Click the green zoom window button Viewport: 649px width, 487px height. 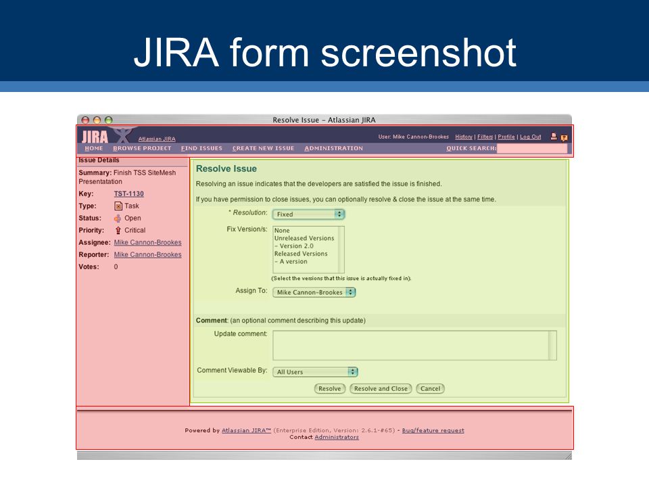click(x=108, y=120)
